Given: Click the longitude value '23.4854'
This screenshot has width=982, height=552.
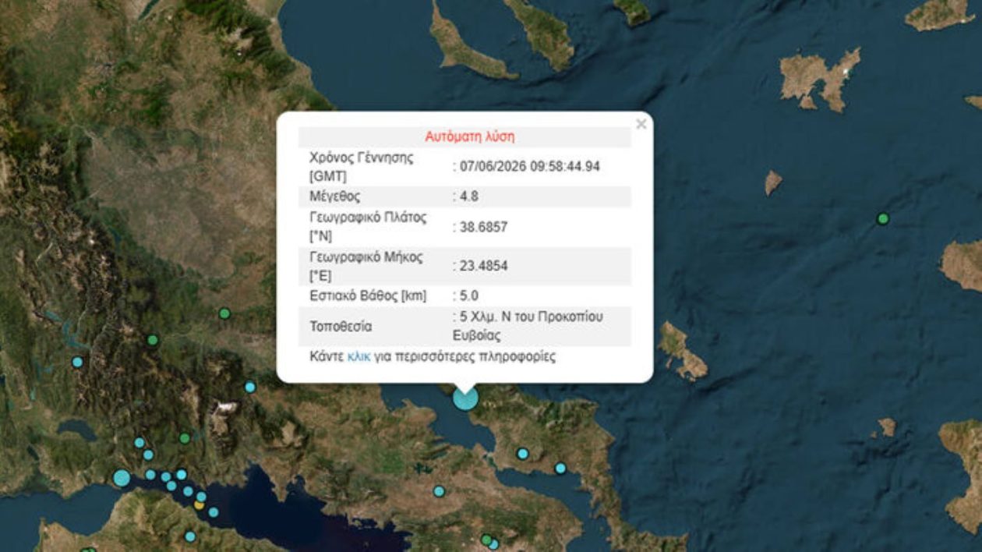Looking at the screenshot, I should point(482,266).
